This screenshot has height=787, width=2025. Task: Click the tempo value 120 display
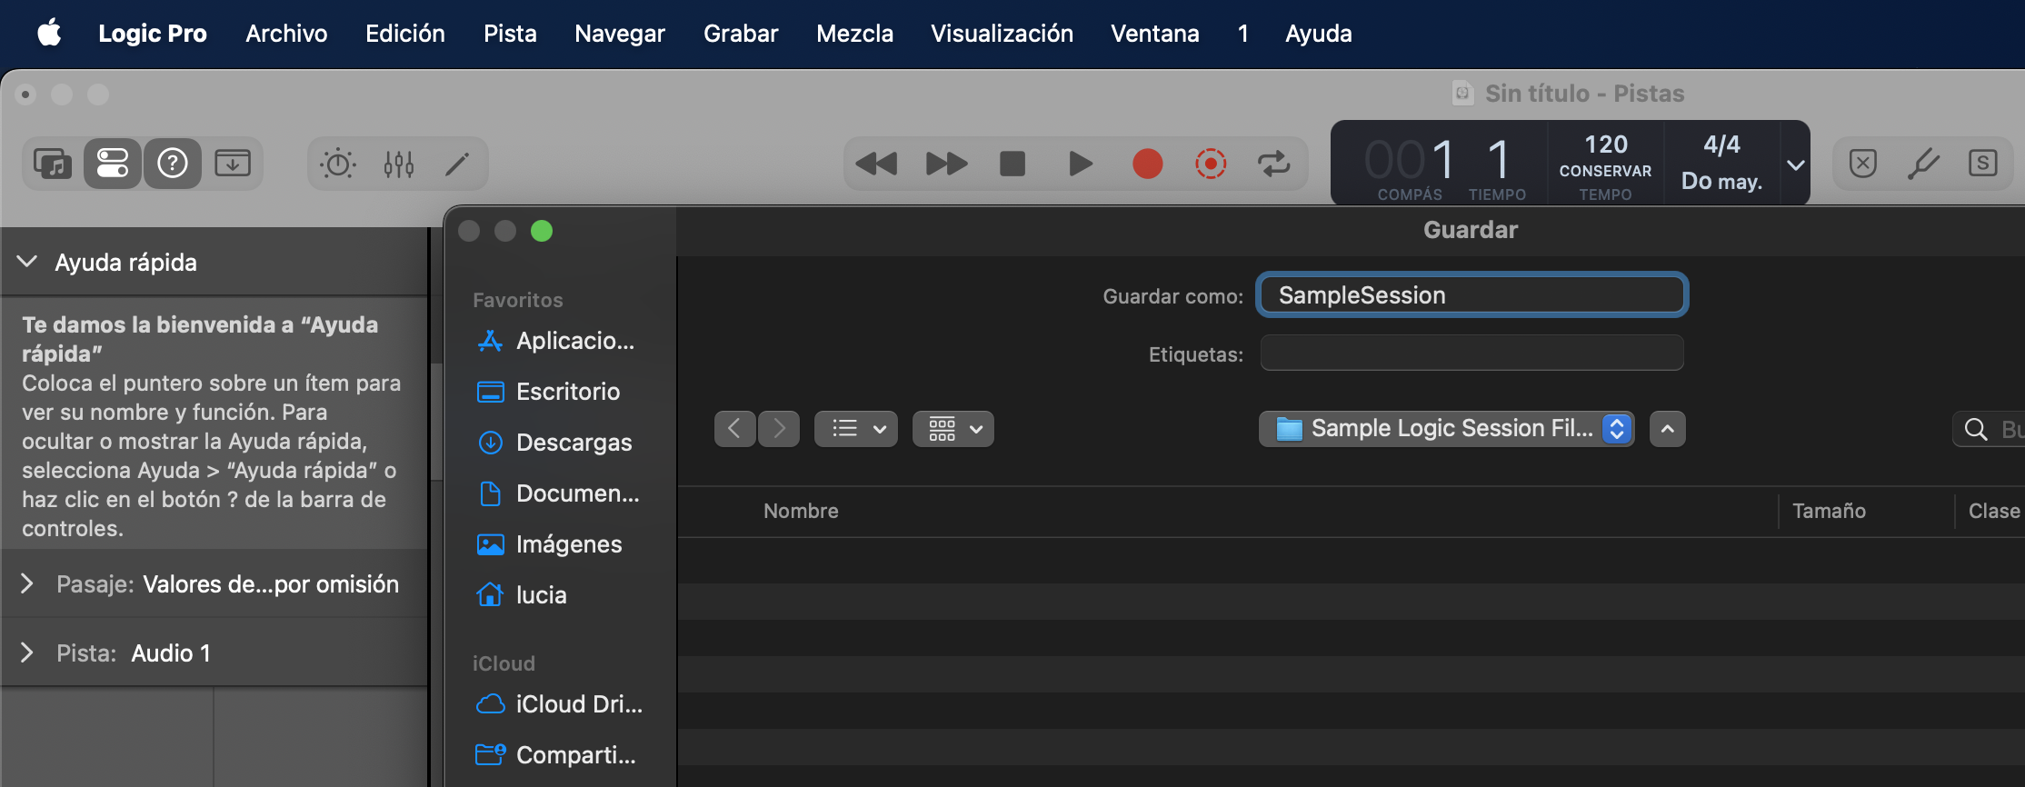1605,145
